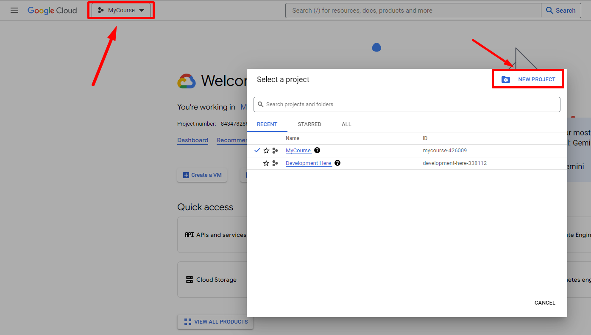Open the hamburger navigation menu
Viewport: 591px width, 335px height.
pos(14,10)
